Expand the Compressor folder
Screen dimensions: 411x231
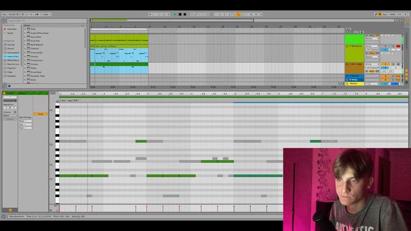coord(25,60)
